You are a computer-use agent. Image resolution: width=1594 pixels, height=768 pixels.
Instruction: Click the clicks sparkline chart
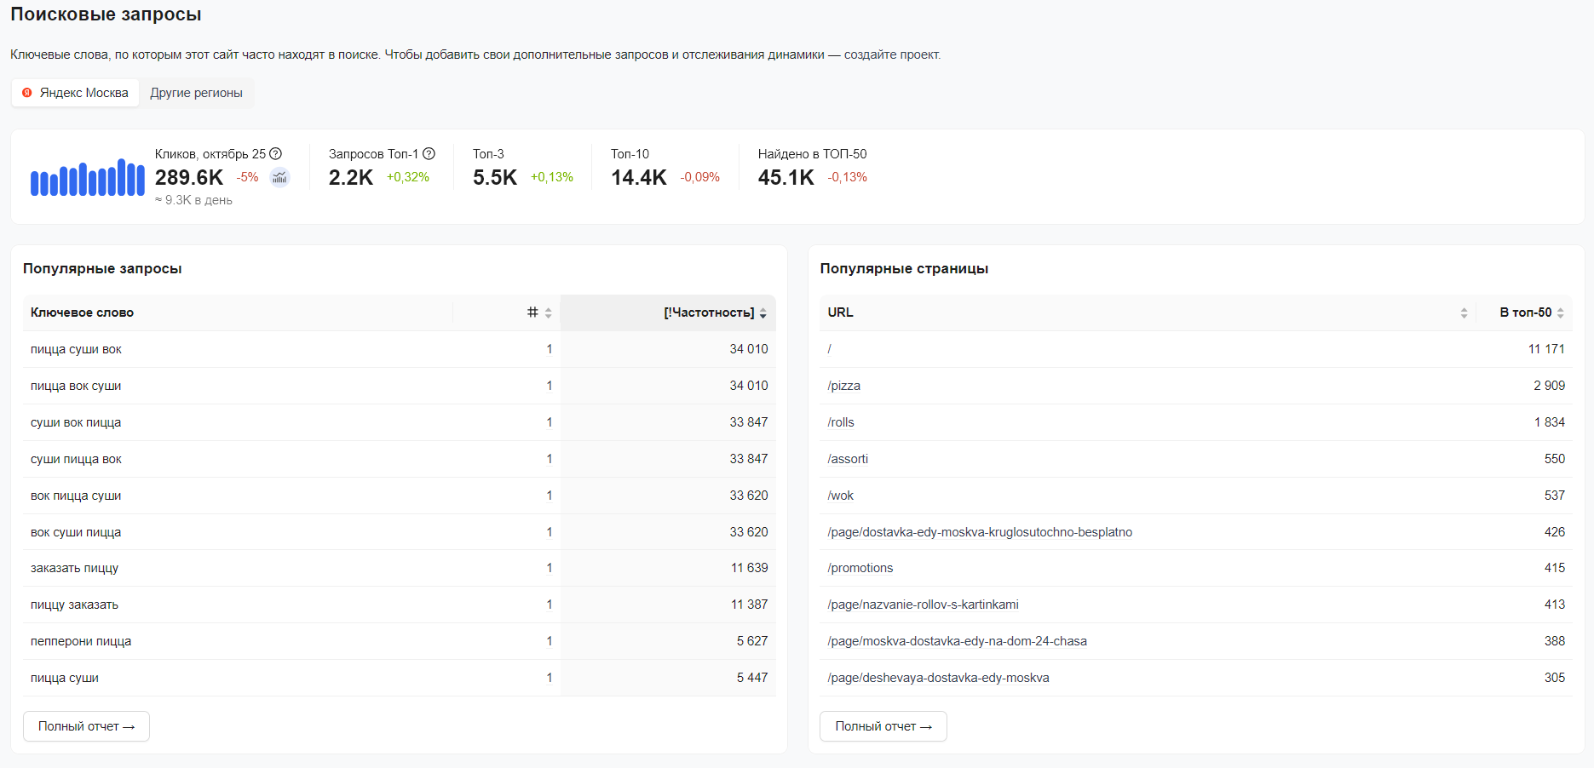tap(87, 177)
